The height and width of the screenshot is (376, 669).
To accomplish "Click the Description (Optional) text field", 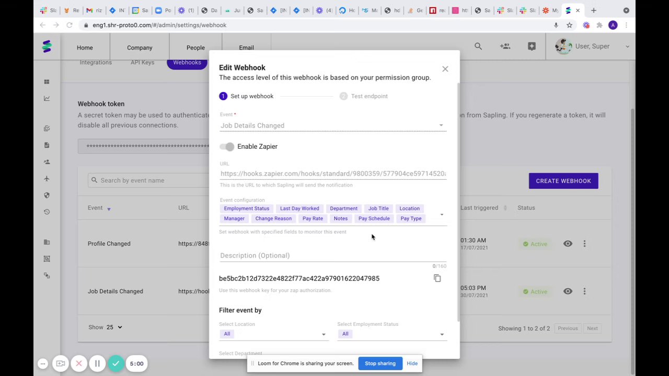I will (332, 255).
